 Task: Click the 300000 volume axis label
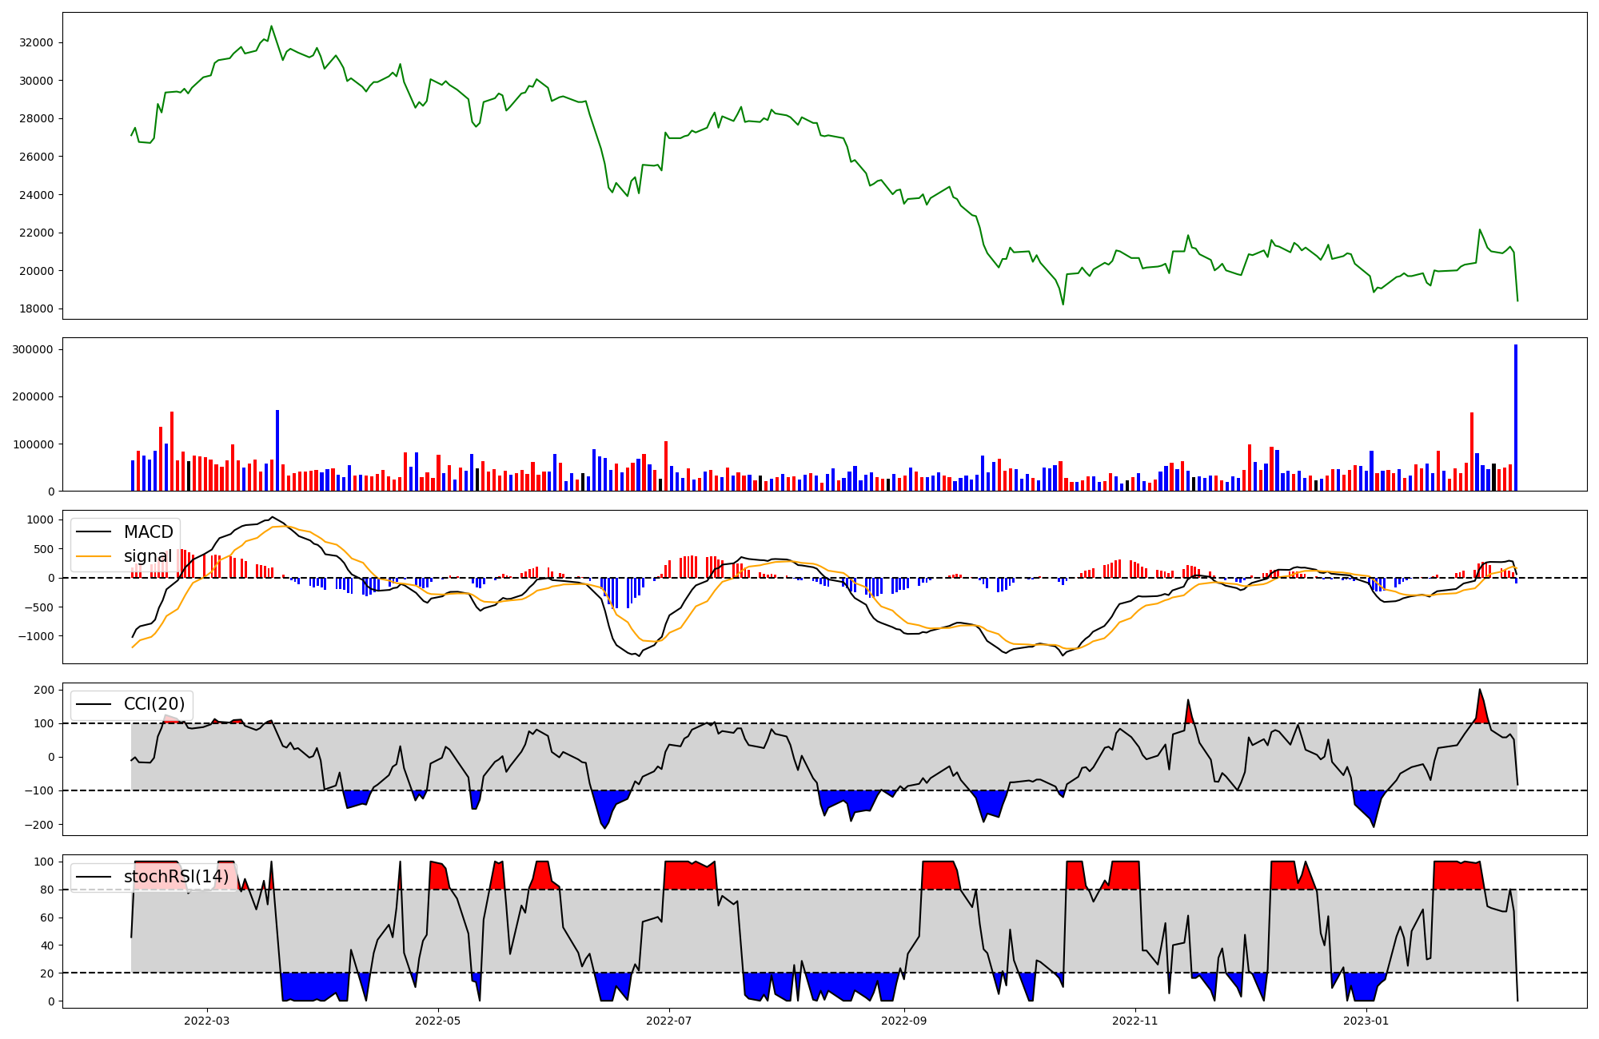[33, 350]
